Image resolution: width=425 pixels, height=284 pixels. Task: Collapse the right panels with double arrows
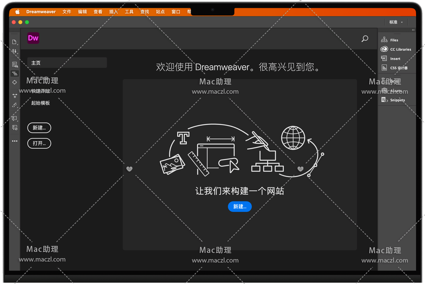click(413, 30)
